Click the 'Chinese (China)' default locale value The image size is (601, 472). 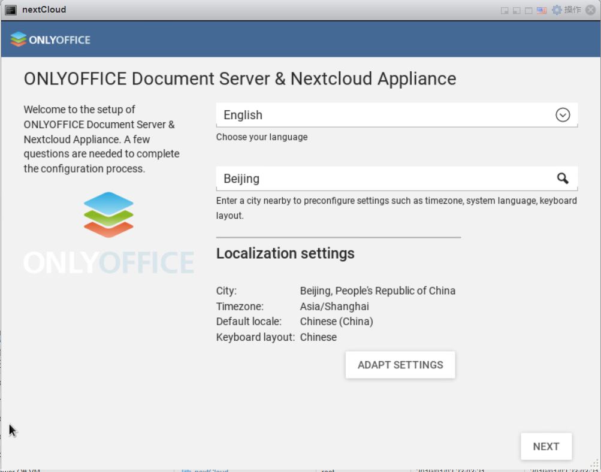click(336, 322)
